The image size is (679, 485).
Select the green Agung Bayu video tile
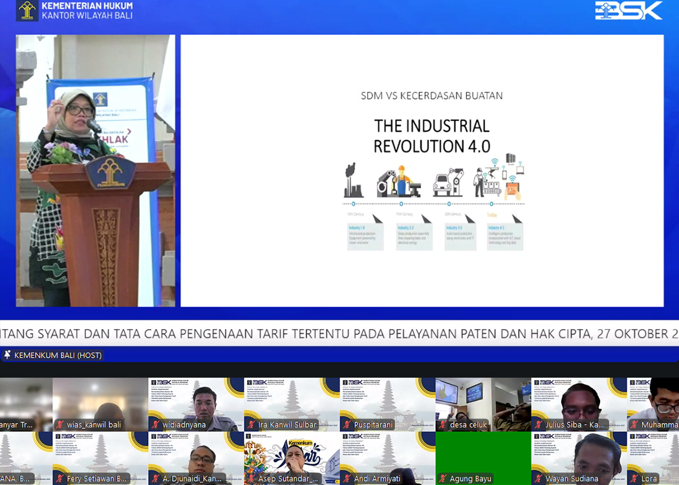coord(483,453)
